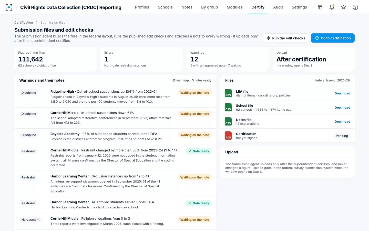Run the edit checks

point(286,38)
